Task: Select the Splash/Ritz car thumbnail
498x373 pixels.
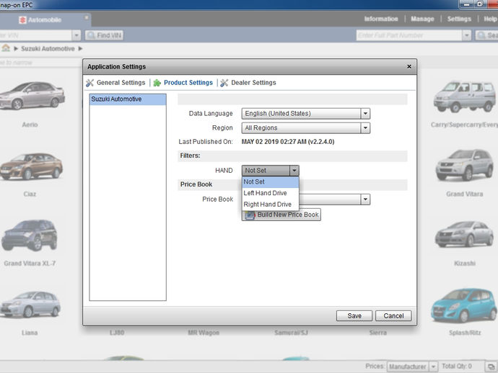Action: [464, 305]
